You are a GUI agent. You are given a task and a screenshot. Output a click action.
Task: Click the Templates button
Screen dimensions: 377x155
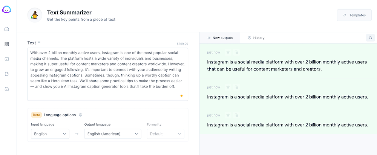click(x=354, y=15)
